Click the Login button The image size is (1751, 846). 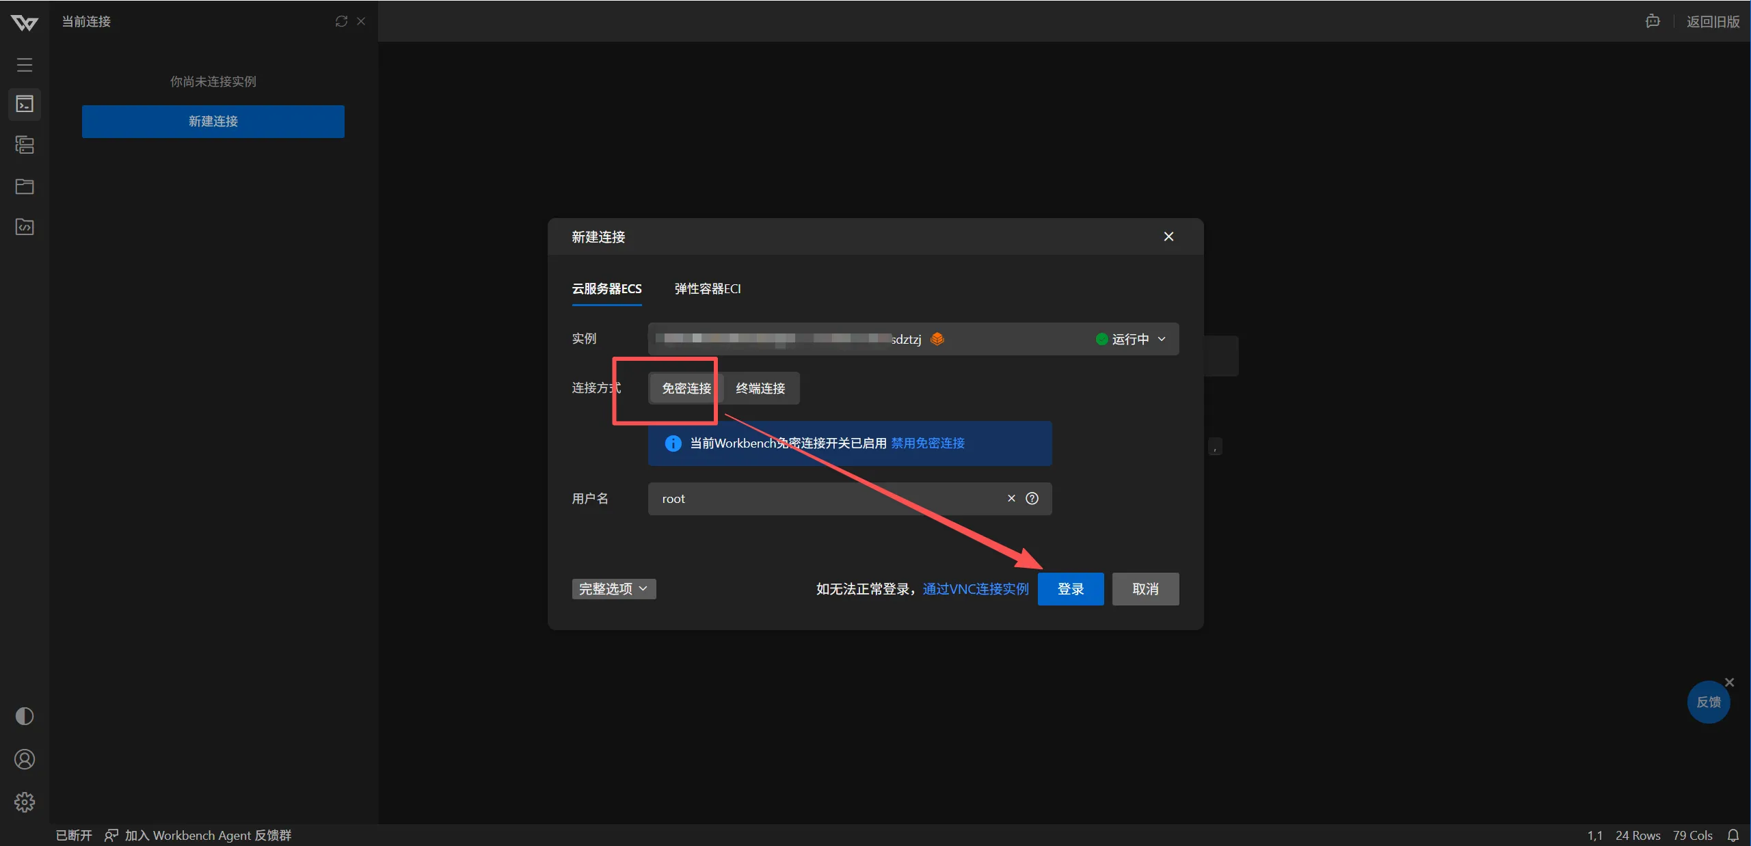(1071, 589)
